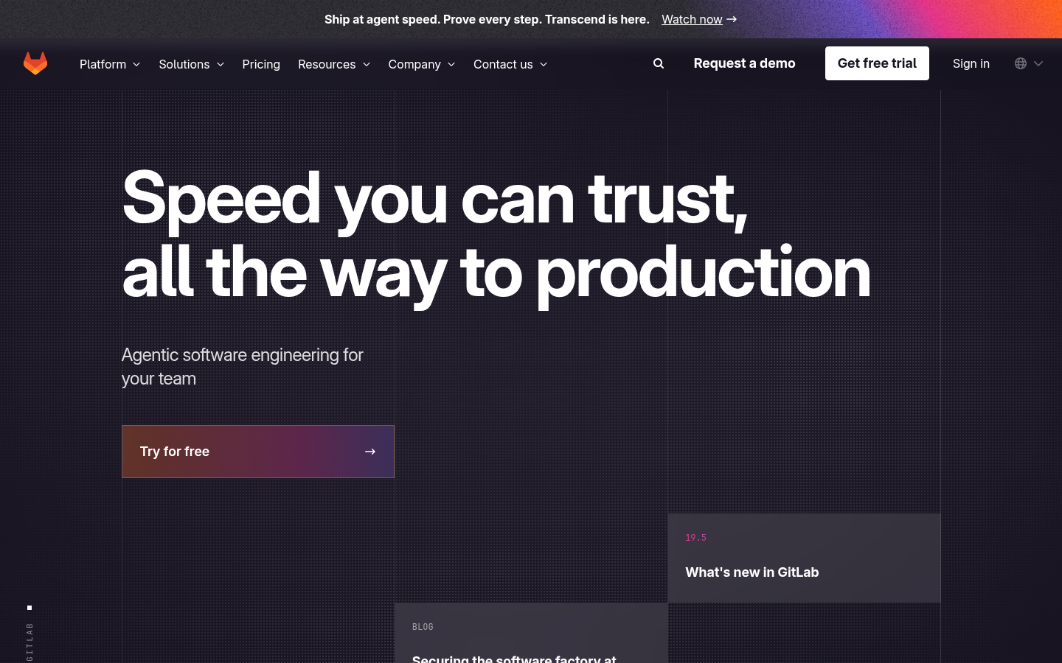Expand the Resources menu
The height and width of the screenshot is (663, 1062).
pos(334,64)
